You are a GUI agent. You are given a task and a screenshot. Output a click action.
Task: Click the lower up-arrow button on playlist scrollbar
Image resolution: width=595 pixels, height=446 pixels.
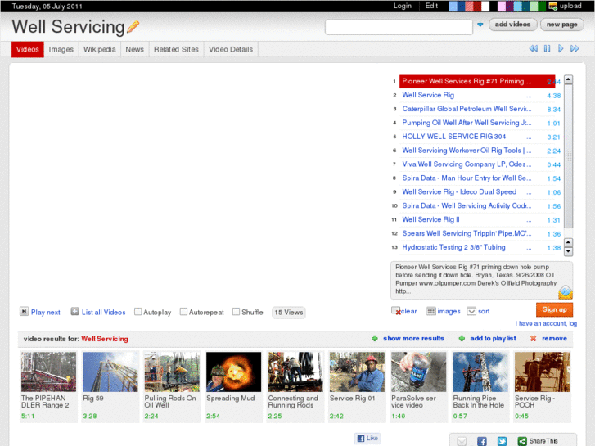(x=569, y=242)
